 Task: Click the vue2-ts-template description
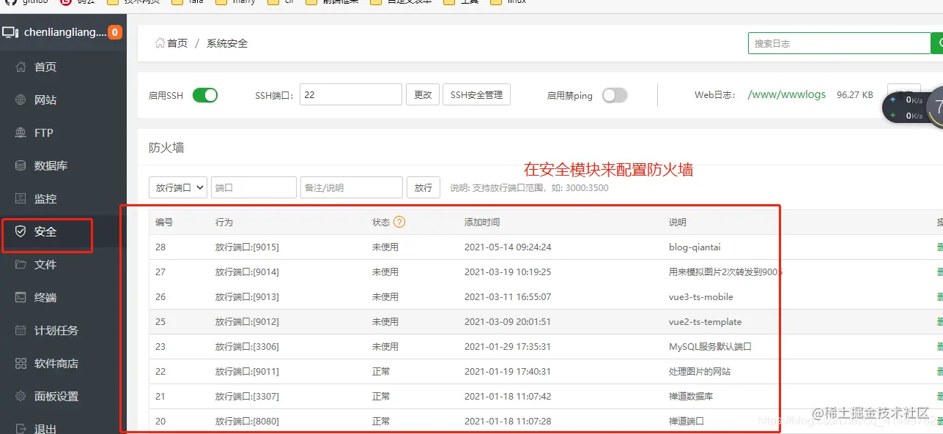(706, 321)
